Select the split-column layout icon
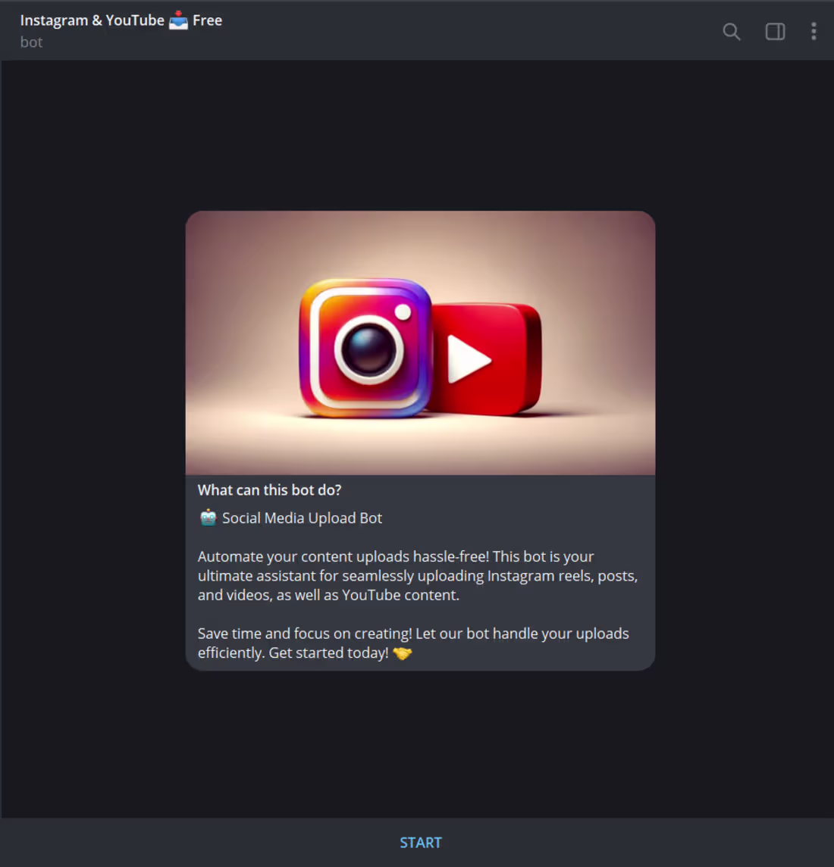The width and height of the screenshot is (834, 867). (x=774, y=32)
